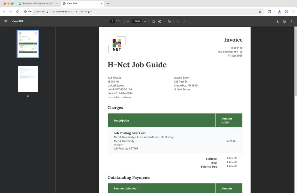This screenshot has width=297, height=193.
Task: Click the 'Wayne Baker' name
Action: [182, 78]
